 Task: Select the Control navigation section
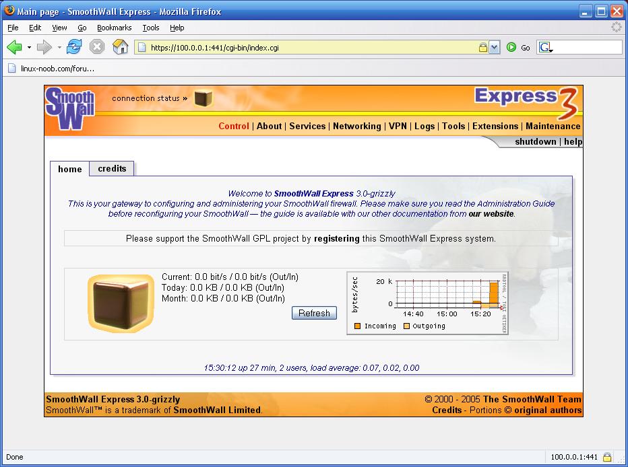tap(234, 126)
